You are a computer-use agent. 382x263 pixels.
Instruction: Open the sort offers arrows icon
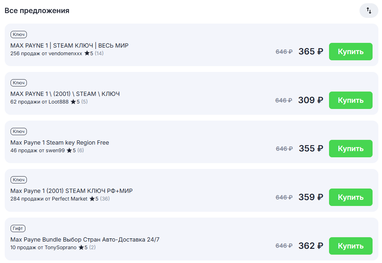[369, 11]
